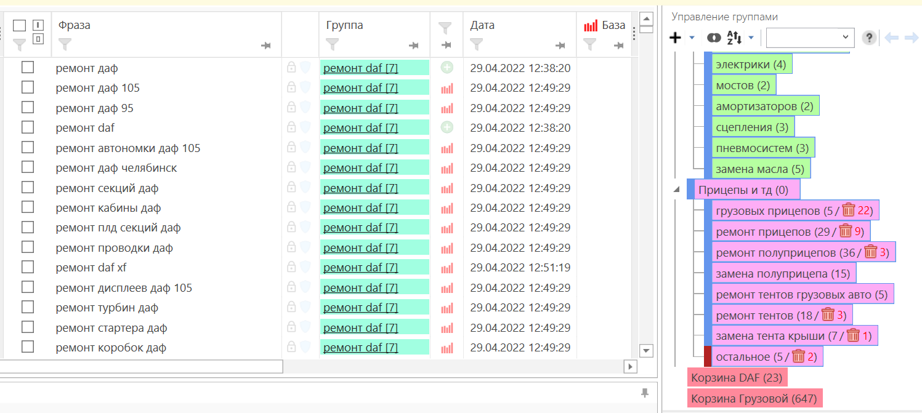The width and height of the screenshot is (922, 413).
Task: Click the A-Z sort groups icon
Action: click(735, 38)
